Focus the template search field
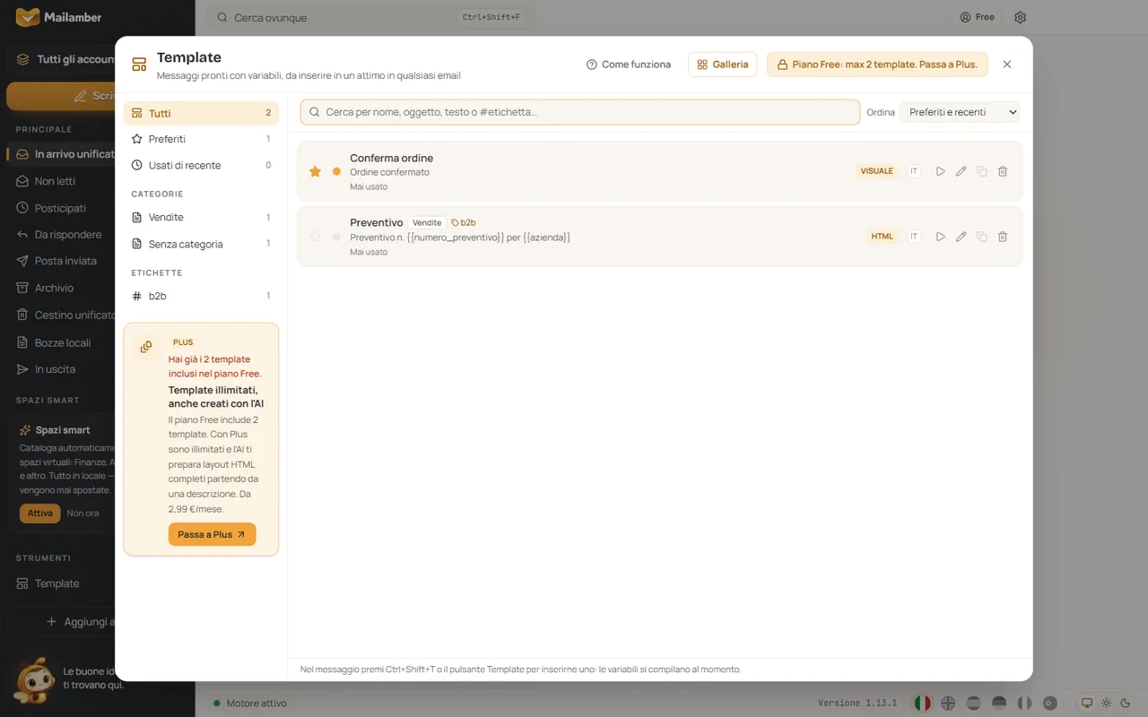Image resolution: width=1148 pixels, height=717 pixels. 580,112
